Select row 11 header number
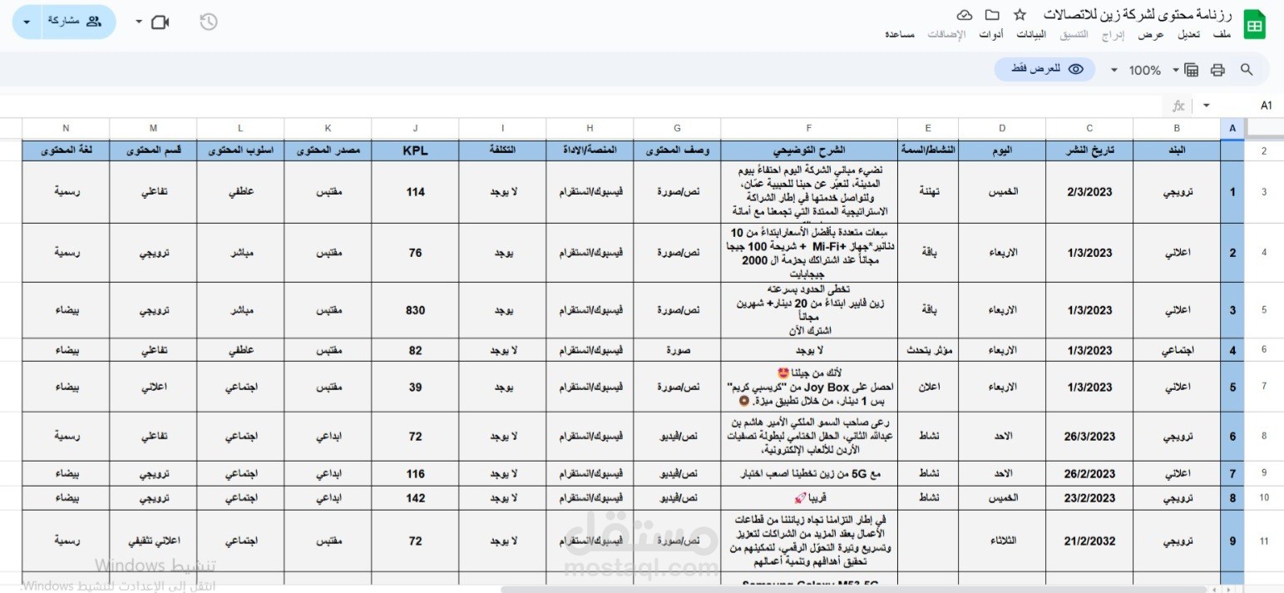Screen dimensions: 1284x593 click(x=1264, y=541)
